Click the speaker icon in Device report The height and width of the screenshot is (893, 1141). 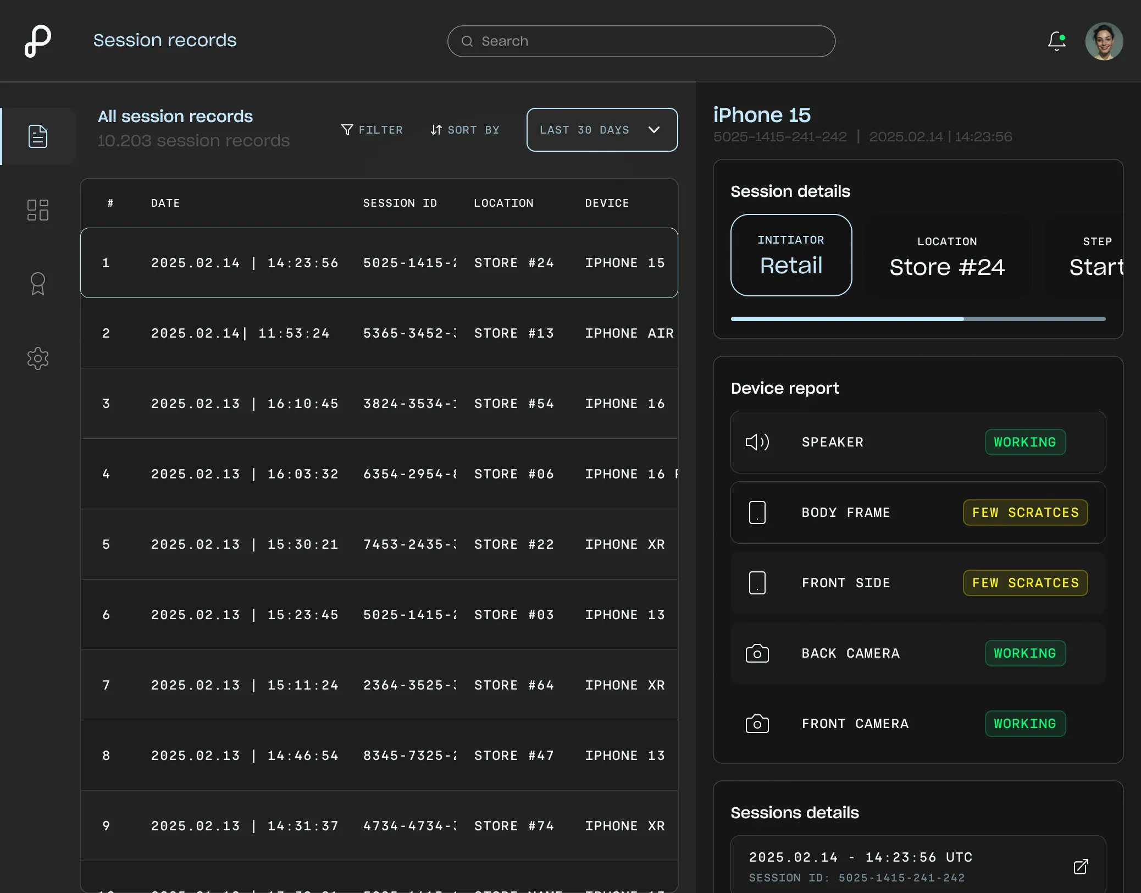(757, 442)
